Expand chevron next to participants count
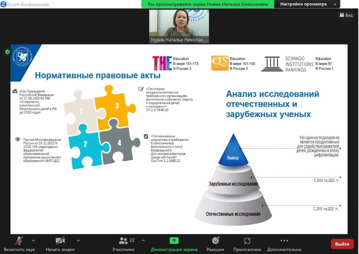The image size is (359, 254). (x=143, y=241)
